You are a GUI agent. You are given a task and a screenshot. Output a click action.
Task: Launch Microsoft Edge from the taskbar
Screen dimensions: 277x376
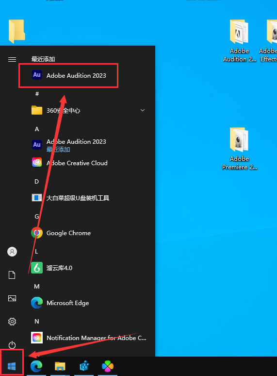pos(36,366)
